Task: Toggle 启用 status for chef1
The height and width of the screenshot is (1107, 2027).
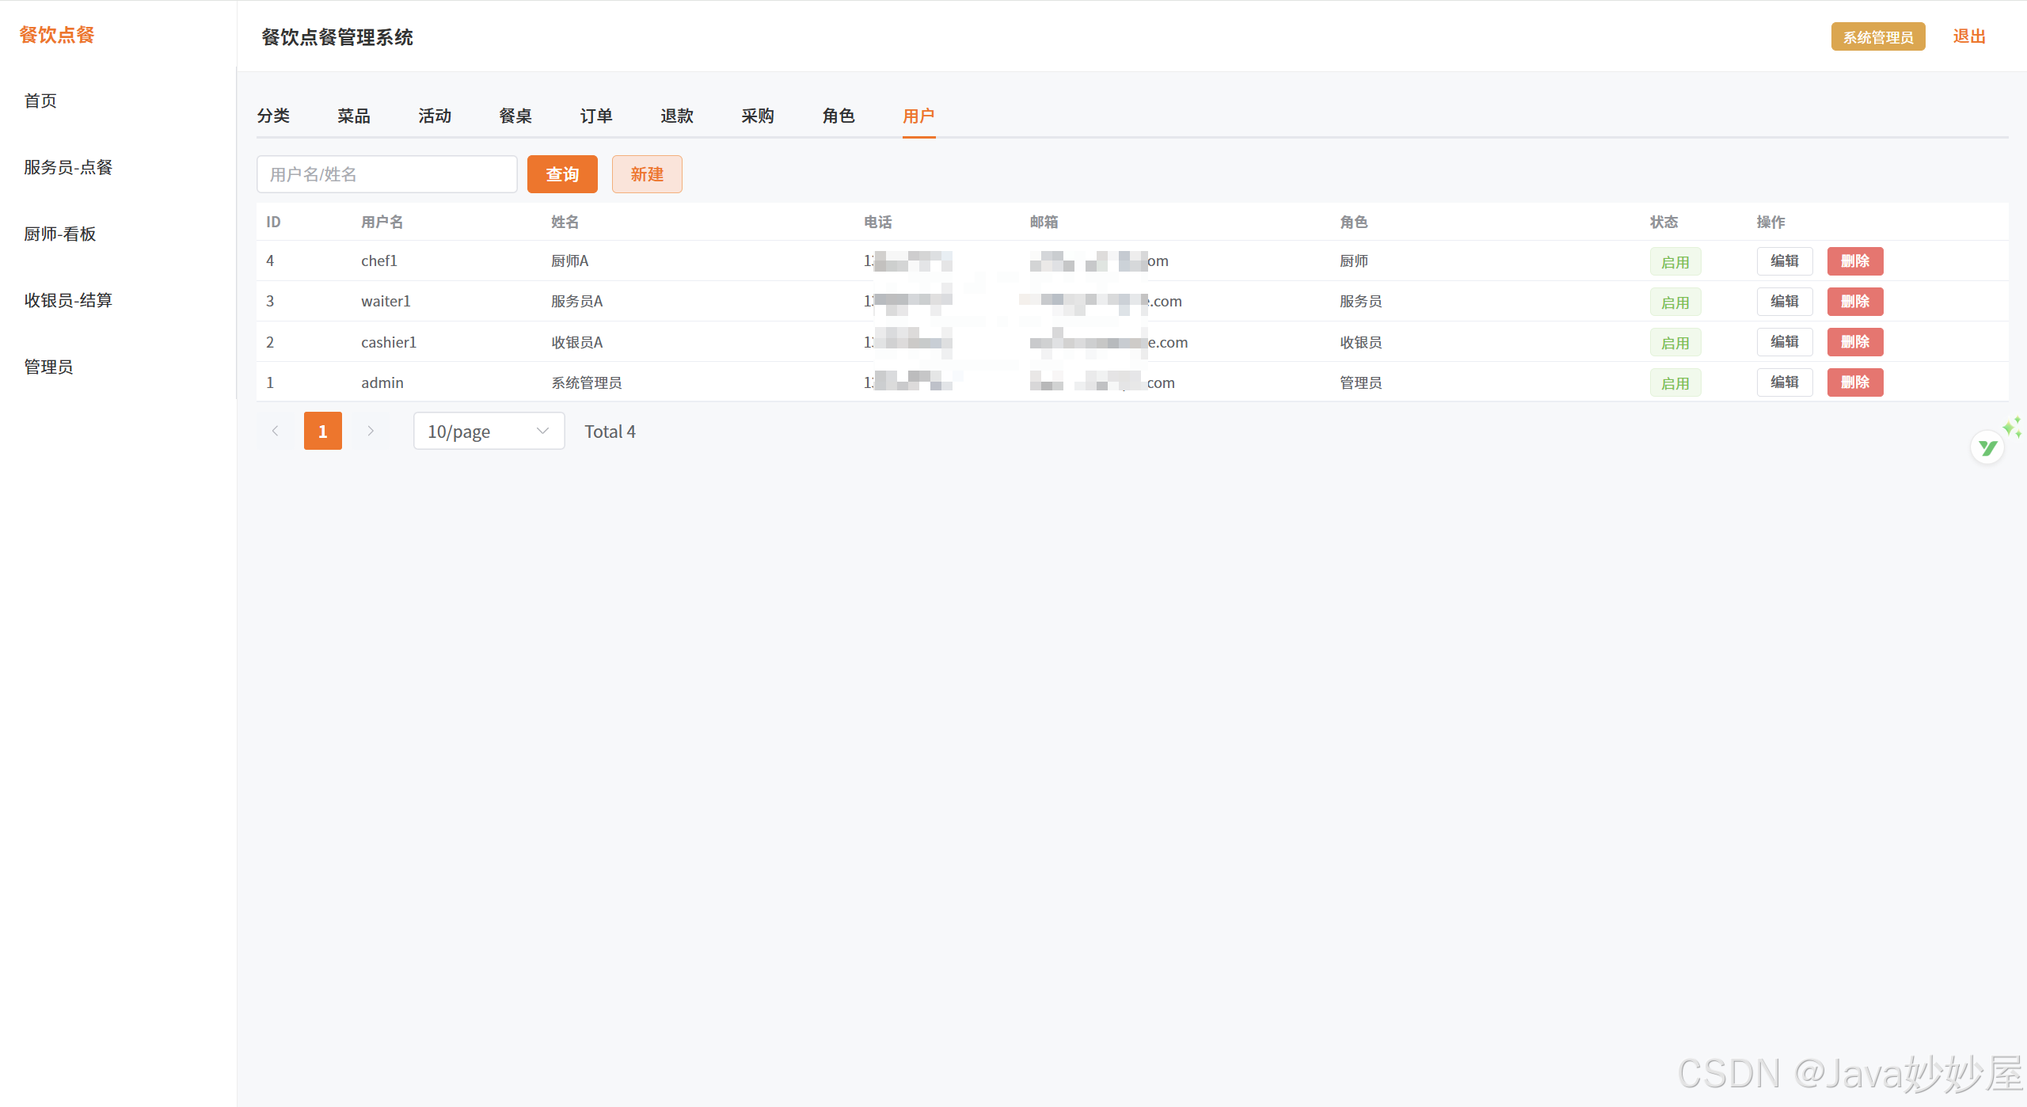Action: click(1675, 262)
